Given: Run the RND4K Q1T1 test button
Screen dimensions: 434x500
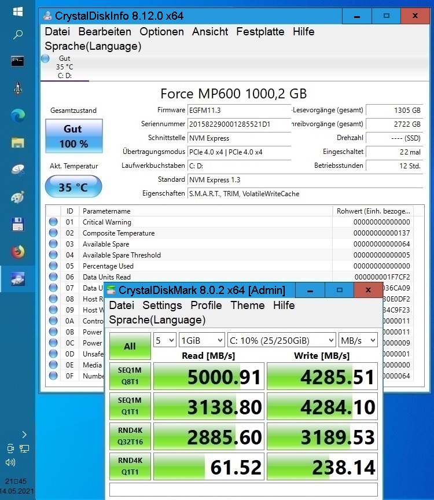Looking at the screenshot, I should click(130, 466).
